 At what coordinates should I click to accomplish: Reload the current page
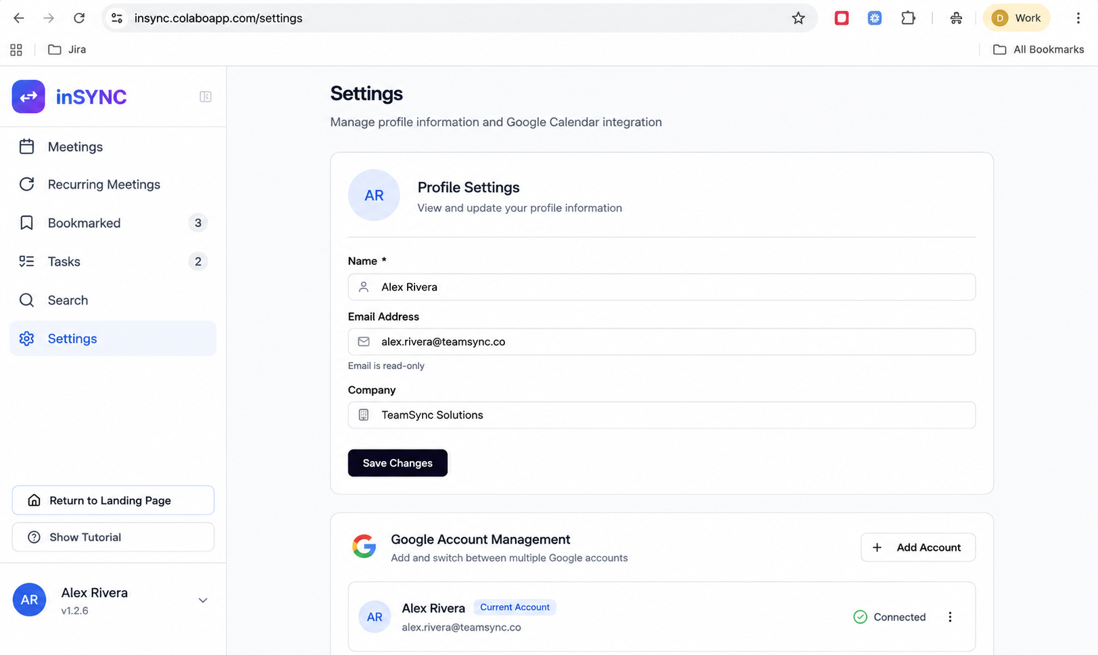[x=79, y=18]
